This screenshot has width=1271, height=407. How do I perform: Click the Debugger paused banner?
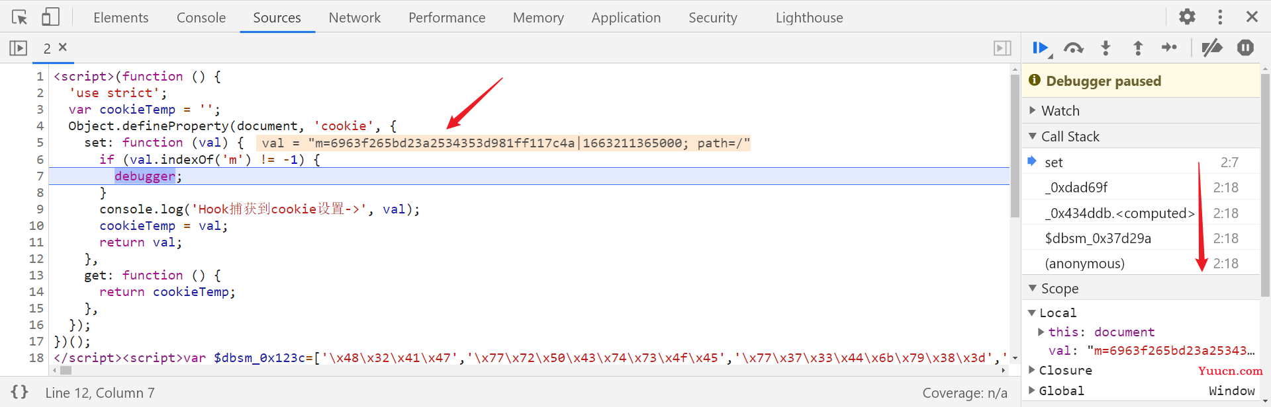pyautogui.click(x=1141, y=81)
